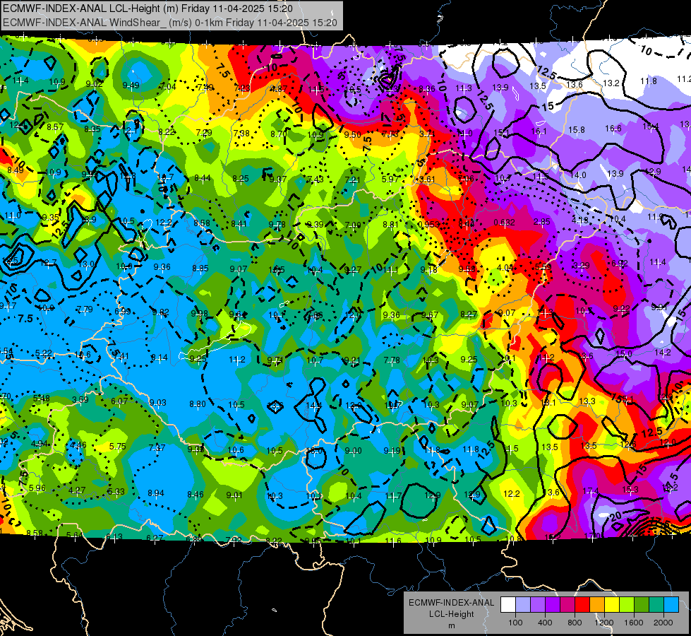Click the grid value 7.04

click(168, 86)
